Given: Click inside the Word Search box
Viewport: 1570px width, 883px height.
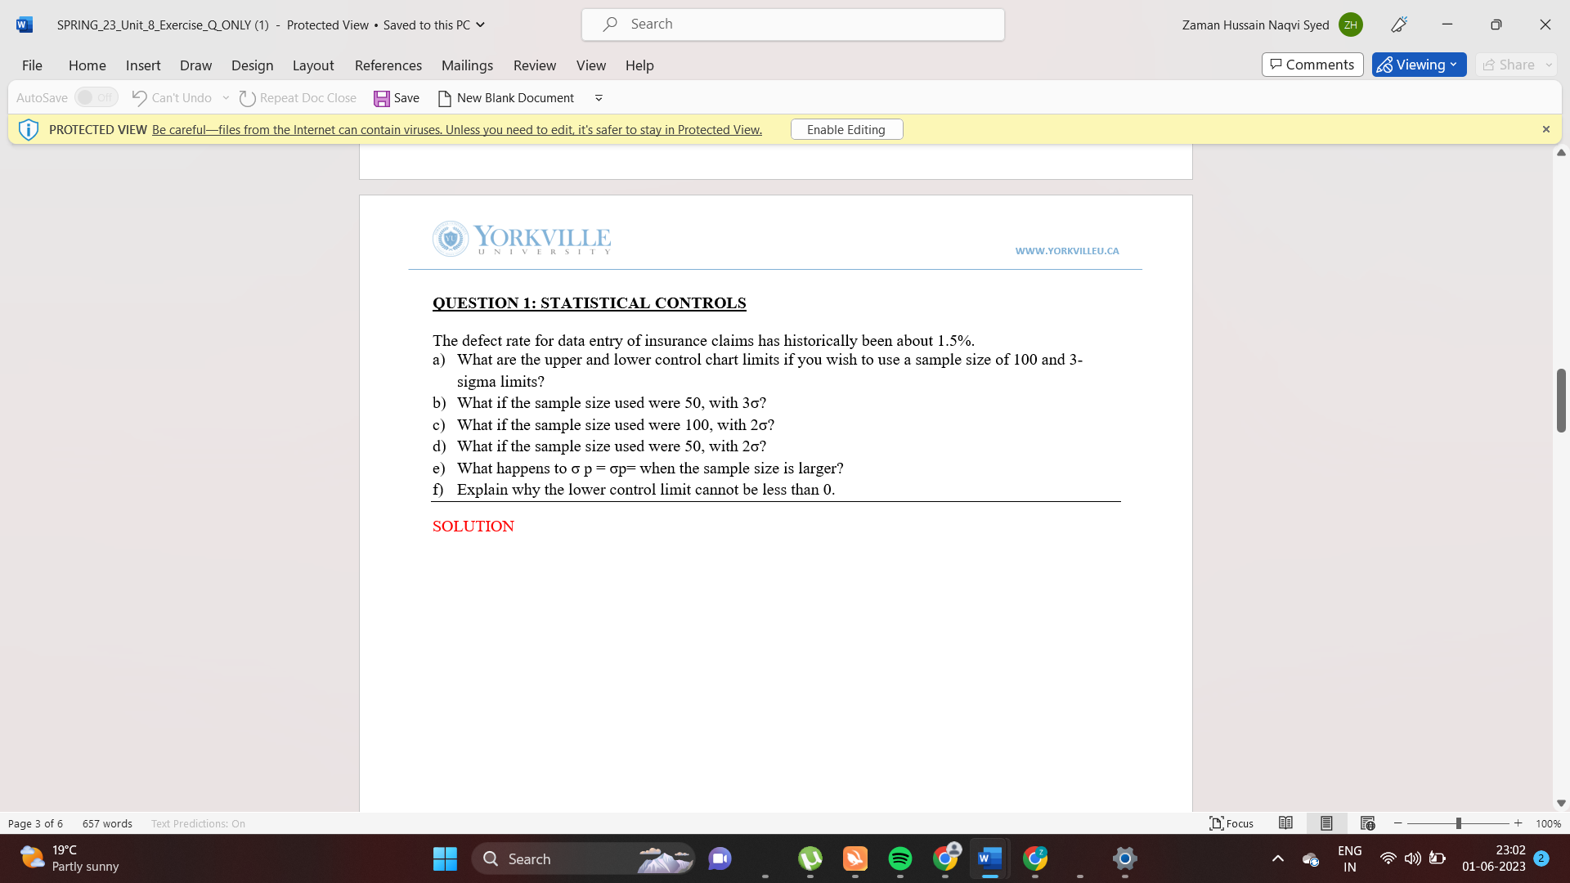Looking at the screenshot, I should tap(792, 24).
